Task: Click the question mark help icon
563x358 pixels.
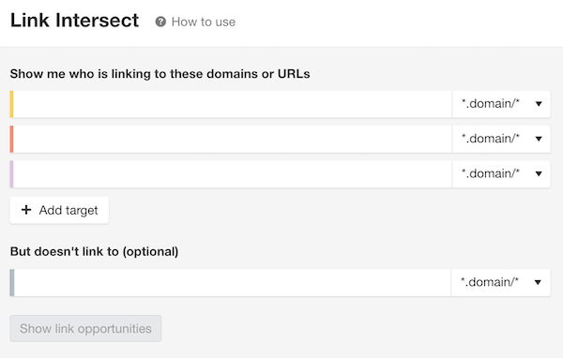Action: coord(160,22)
